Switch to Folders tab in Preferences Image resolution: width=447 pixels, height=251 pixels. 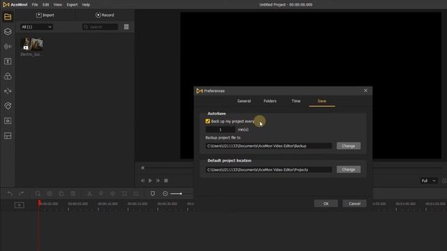coord(270,101)
